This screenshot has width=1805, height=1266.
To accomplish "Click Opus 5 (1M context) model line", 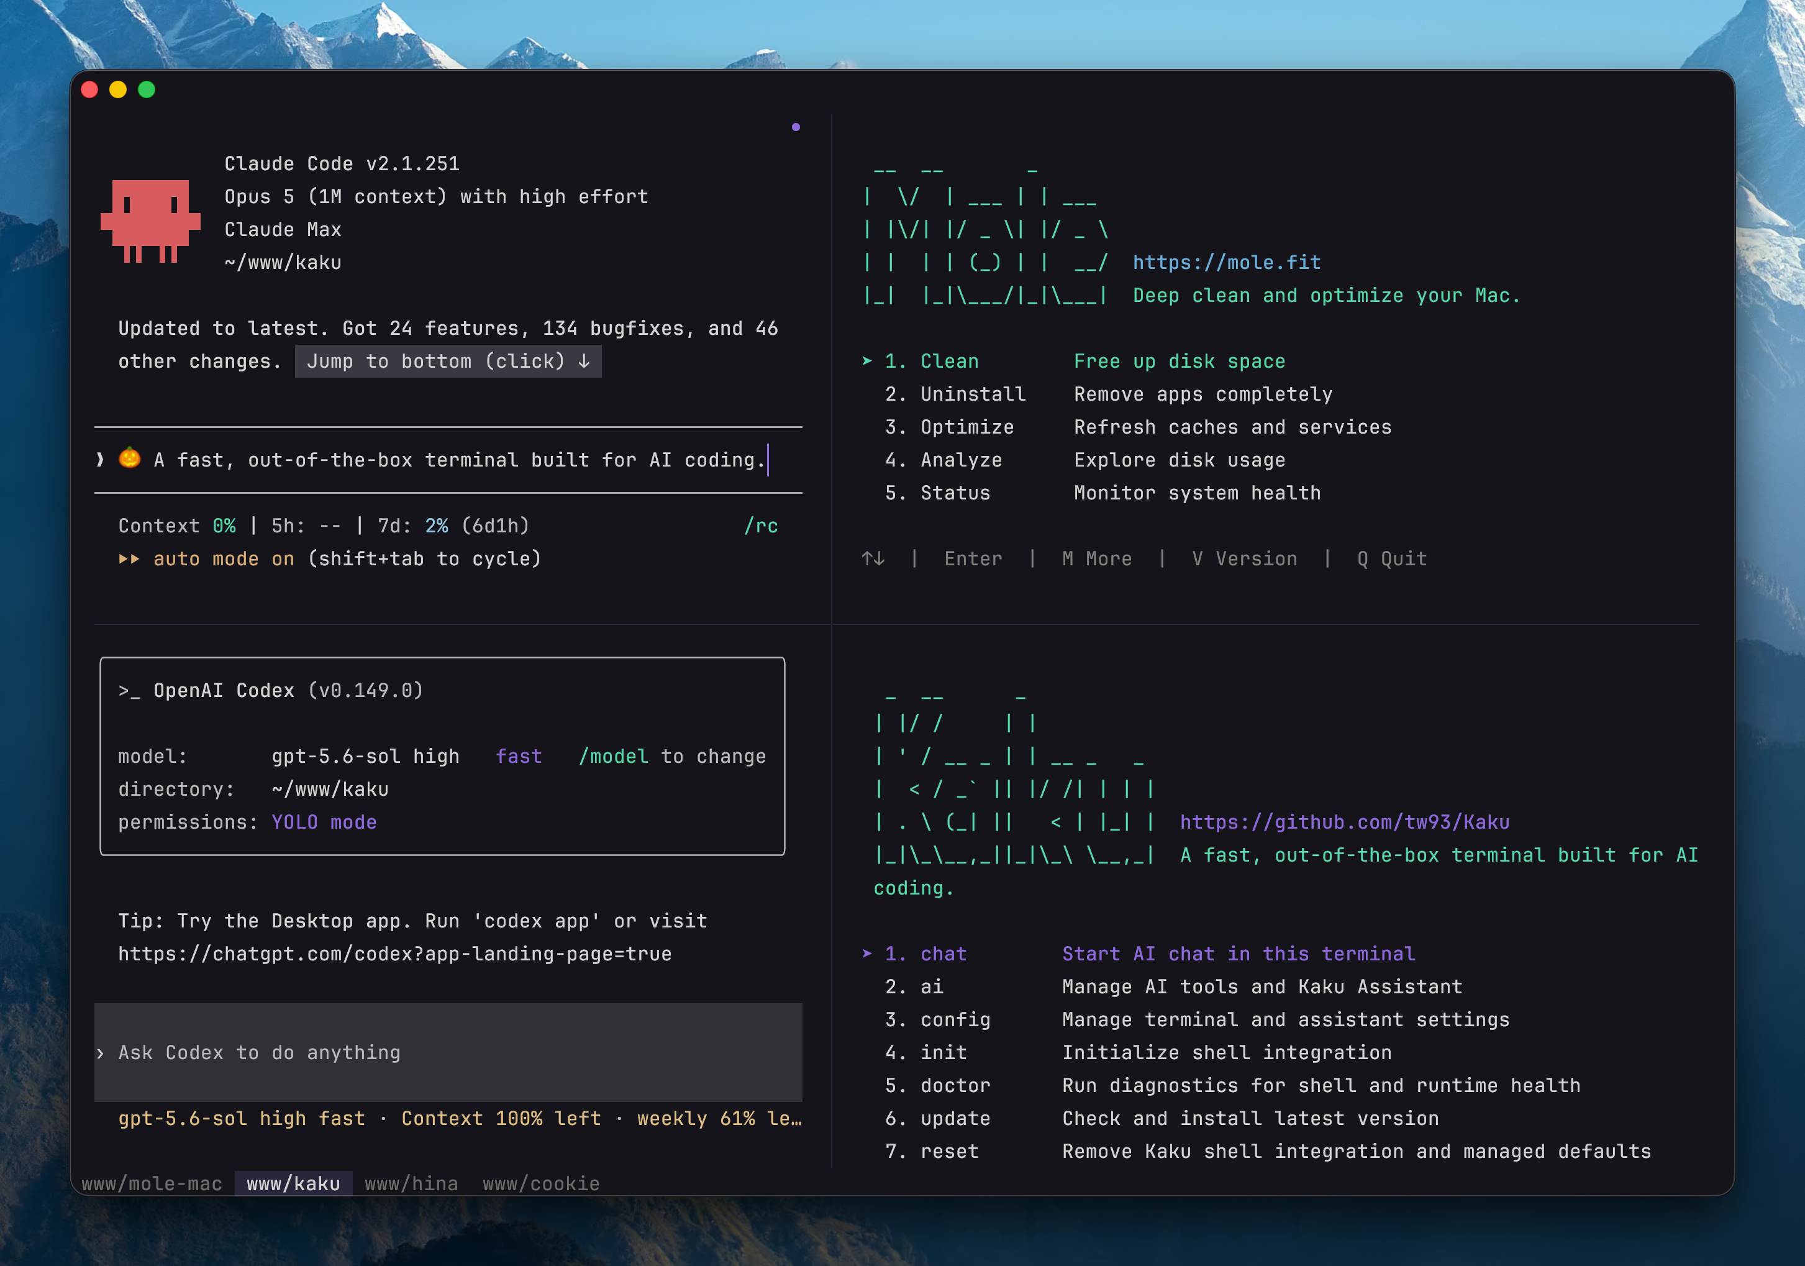I will pos(436,196).
